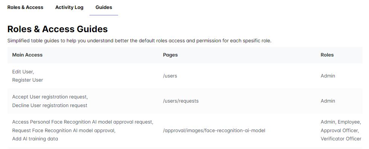Click the Verificator Officer role text
This screenshot has height=149, width=369.
(341, 139)
